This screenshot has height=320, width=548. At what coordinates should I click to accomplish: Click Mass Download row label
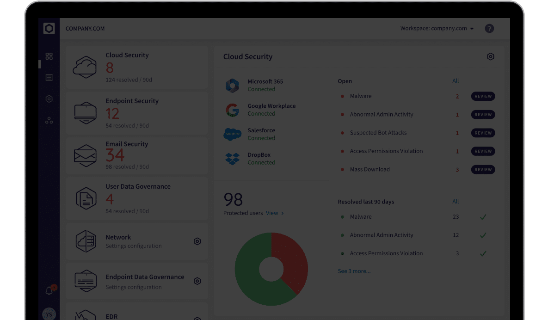click(370, 169)
